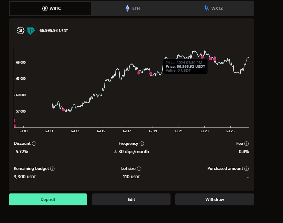
Task: Click the 110 USDT lot size value
Action: click(x=131, y=177)
